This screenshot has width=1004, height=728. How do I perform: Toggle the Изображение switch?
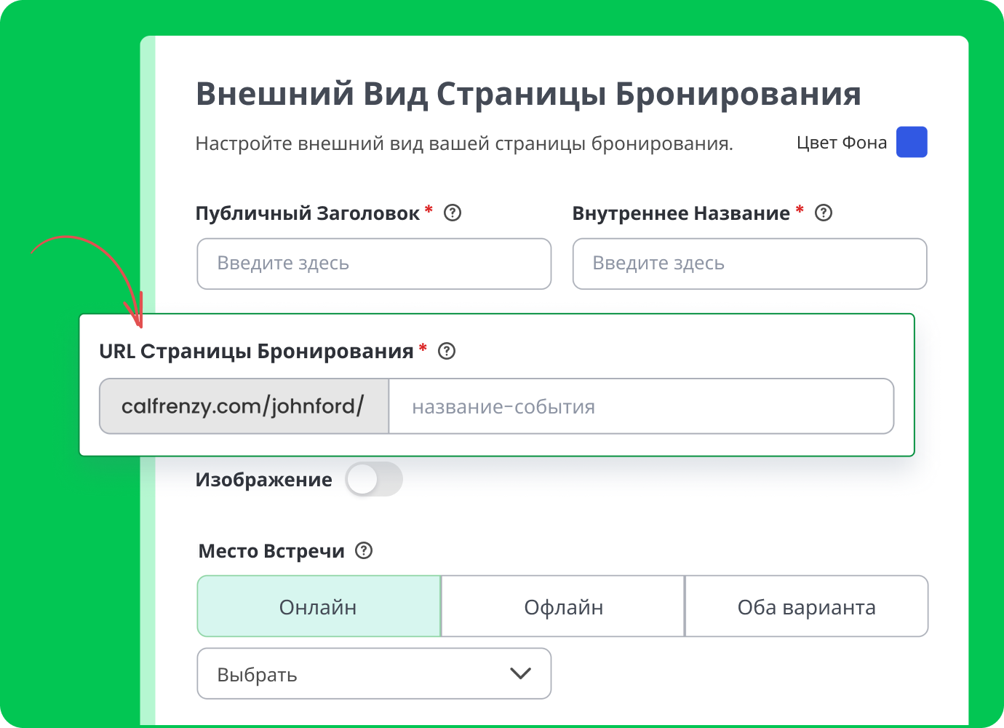click(x=373, y=480)
